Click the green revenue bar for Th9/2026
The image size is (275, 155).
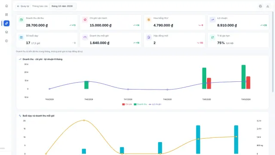(x=204, y=78)
